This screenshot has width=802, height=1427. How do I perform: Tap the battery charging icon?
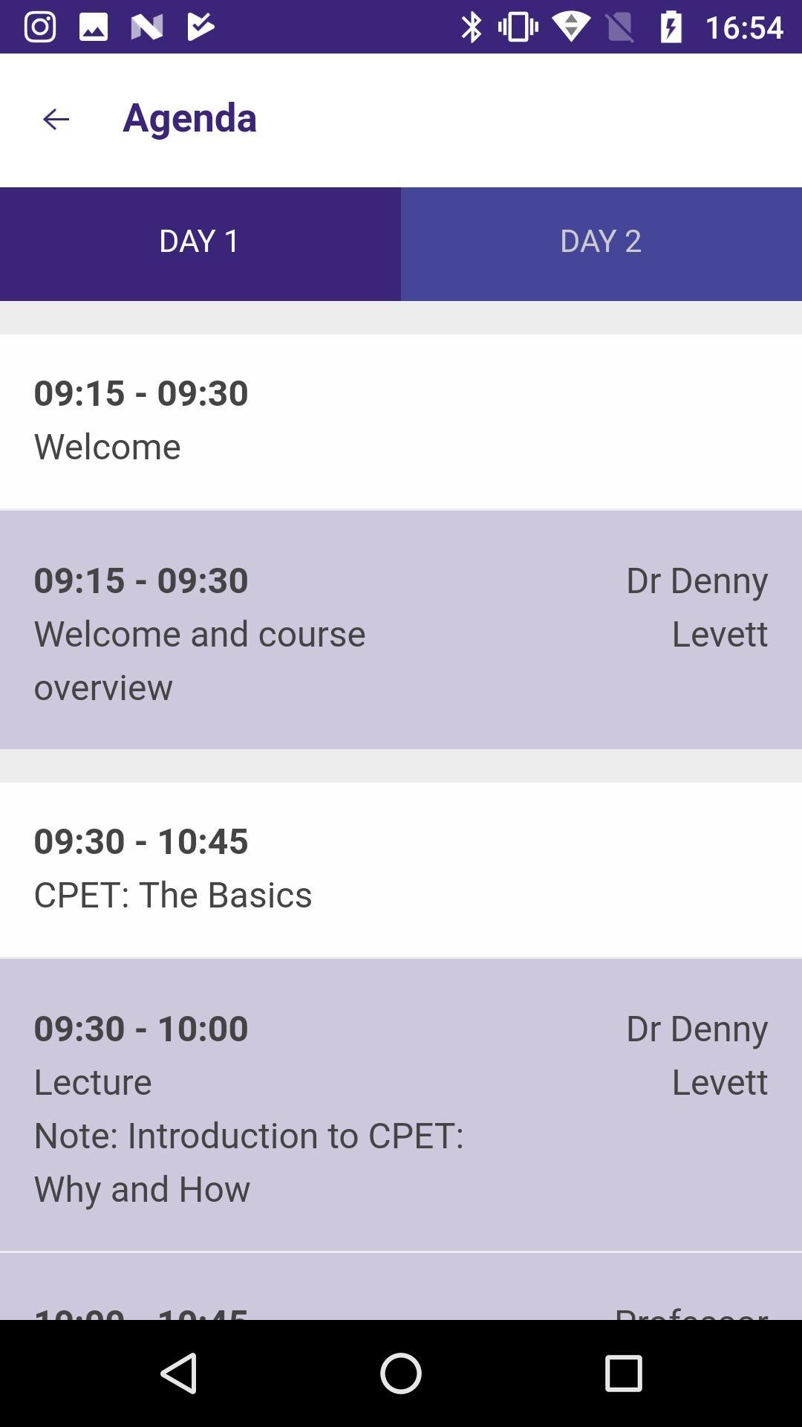point(671,27)
